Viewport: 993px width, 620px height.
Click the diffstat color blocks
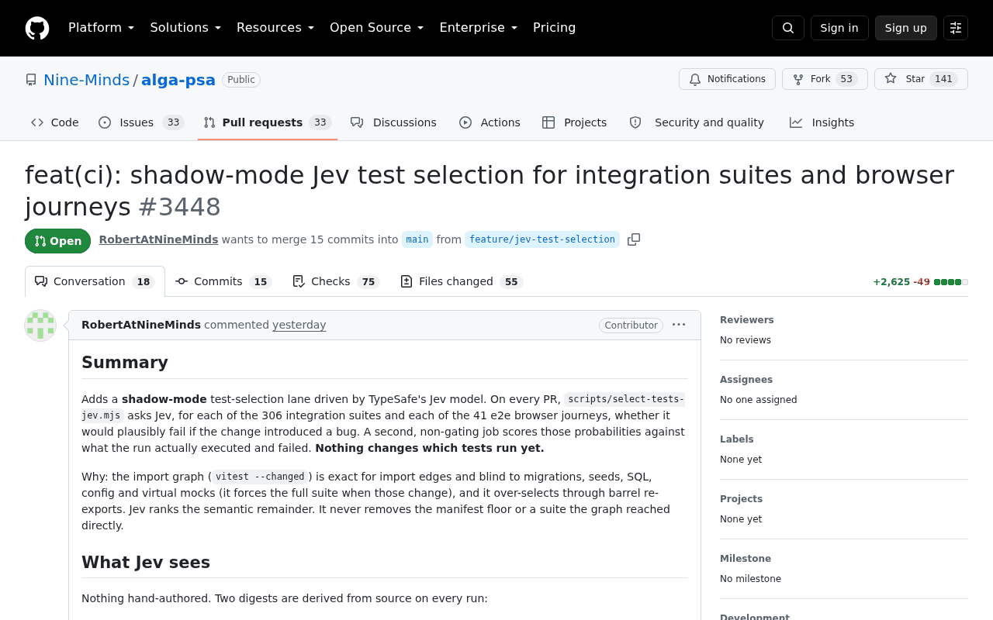pos(951,282)
